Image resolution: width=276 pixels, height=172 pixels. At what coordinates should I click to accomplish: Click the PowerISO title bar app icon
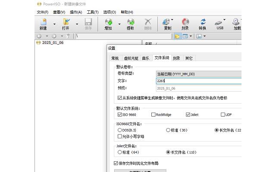tap(39, 4)
